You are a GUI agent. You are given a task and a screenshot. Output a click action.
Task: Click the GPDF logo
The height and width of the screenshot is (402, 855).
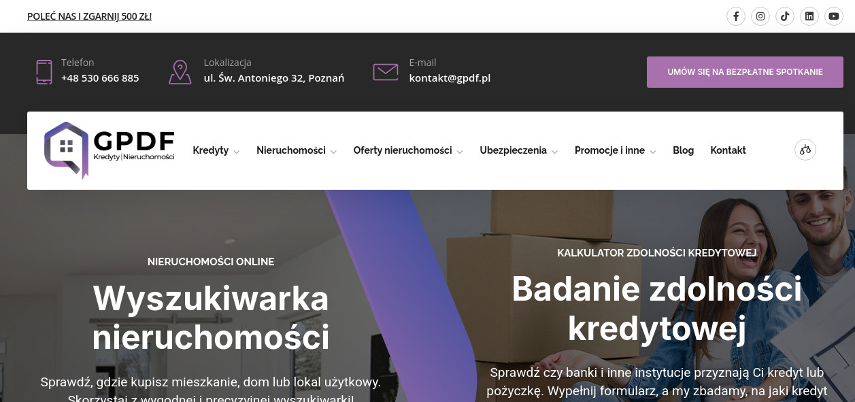[x=110, y=150]
